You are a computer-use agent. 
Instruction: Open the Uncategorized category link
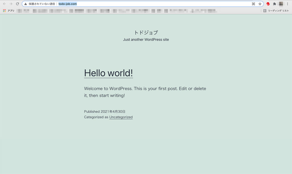[x=121, y=117]
